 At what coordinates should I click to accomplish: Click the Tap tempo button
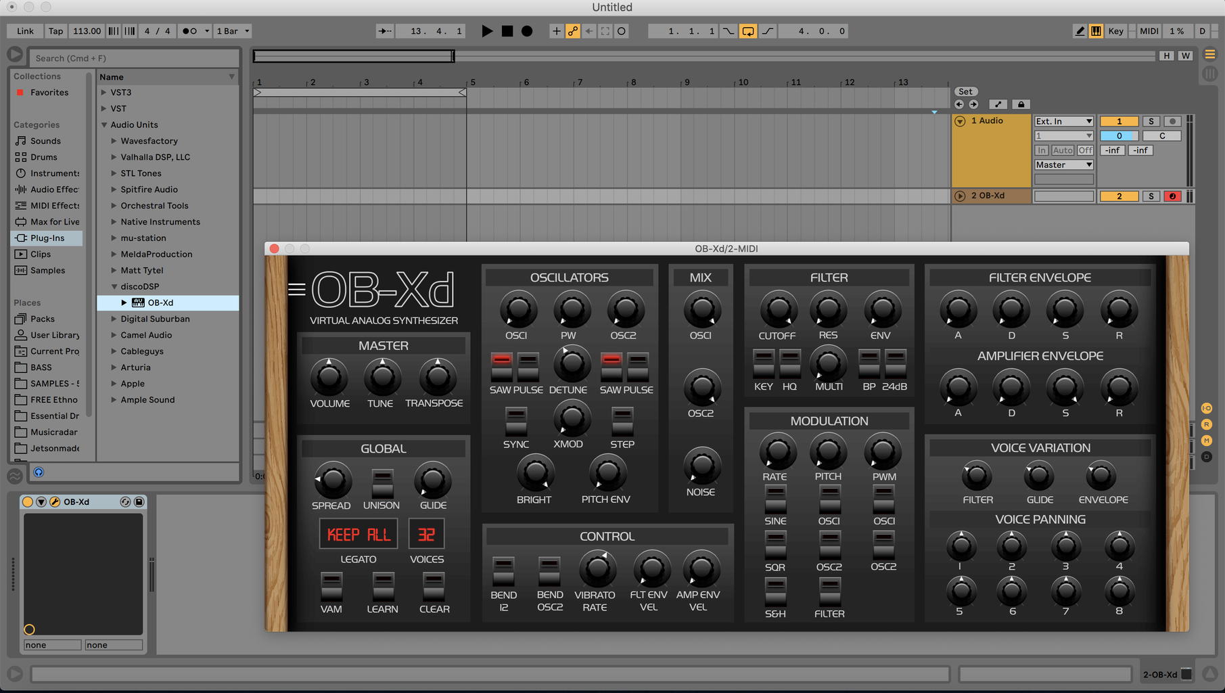55,31
